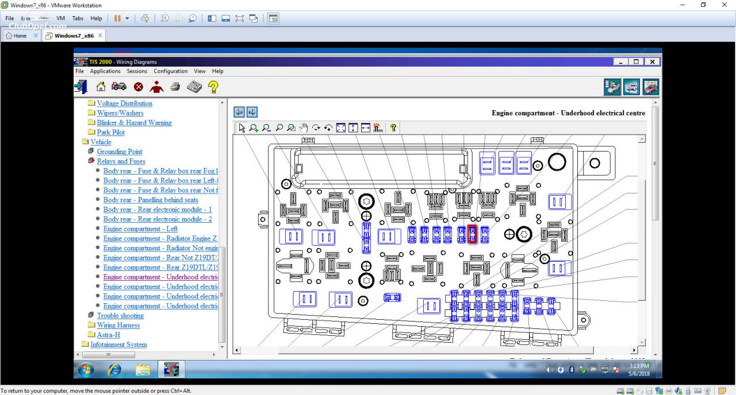Select the zoom area magnifier tool

pyautogui.click(x=291, y=128)
